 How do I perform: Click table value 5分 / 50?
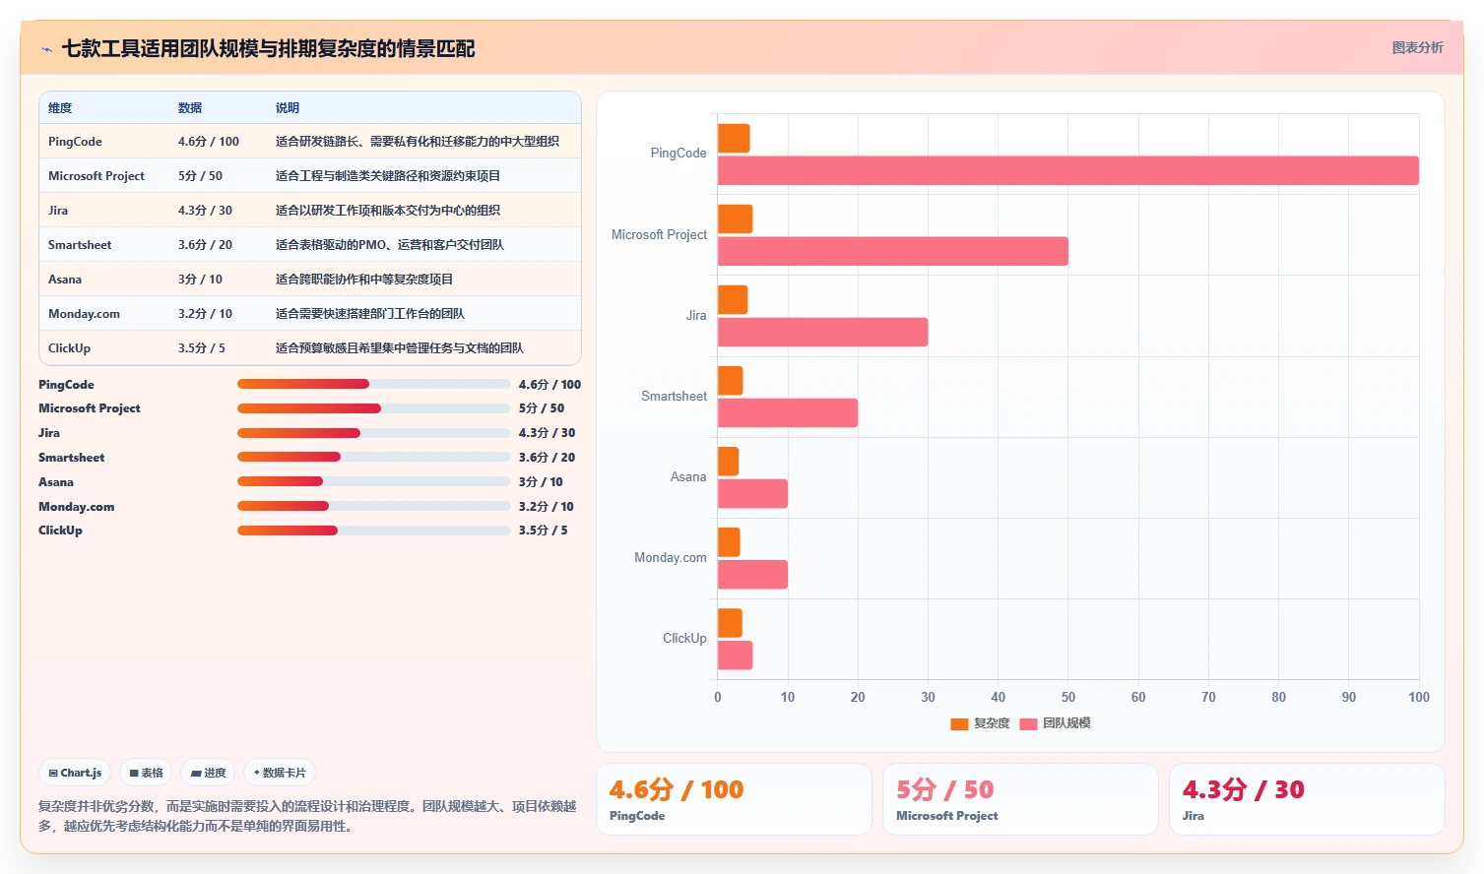tap(200, 176)
